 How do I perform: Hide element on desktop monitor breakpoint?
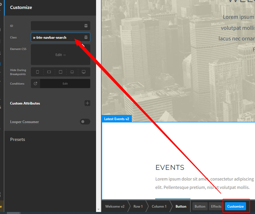point(84,72)
